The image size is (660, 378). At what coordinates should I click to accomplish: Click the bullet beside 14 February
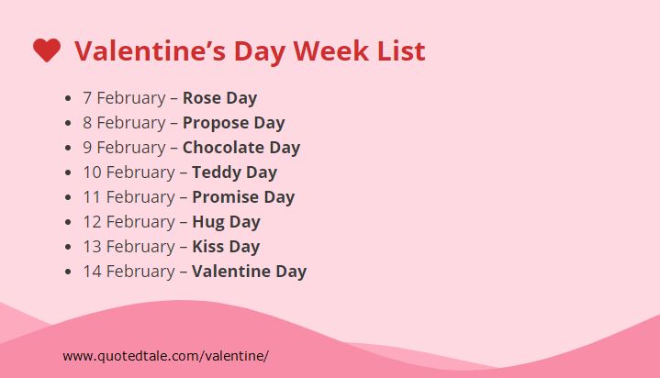[68, 272]
